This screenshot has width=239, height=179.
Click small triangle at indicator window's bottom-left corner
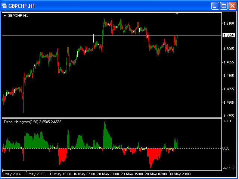tap(3, 169)
